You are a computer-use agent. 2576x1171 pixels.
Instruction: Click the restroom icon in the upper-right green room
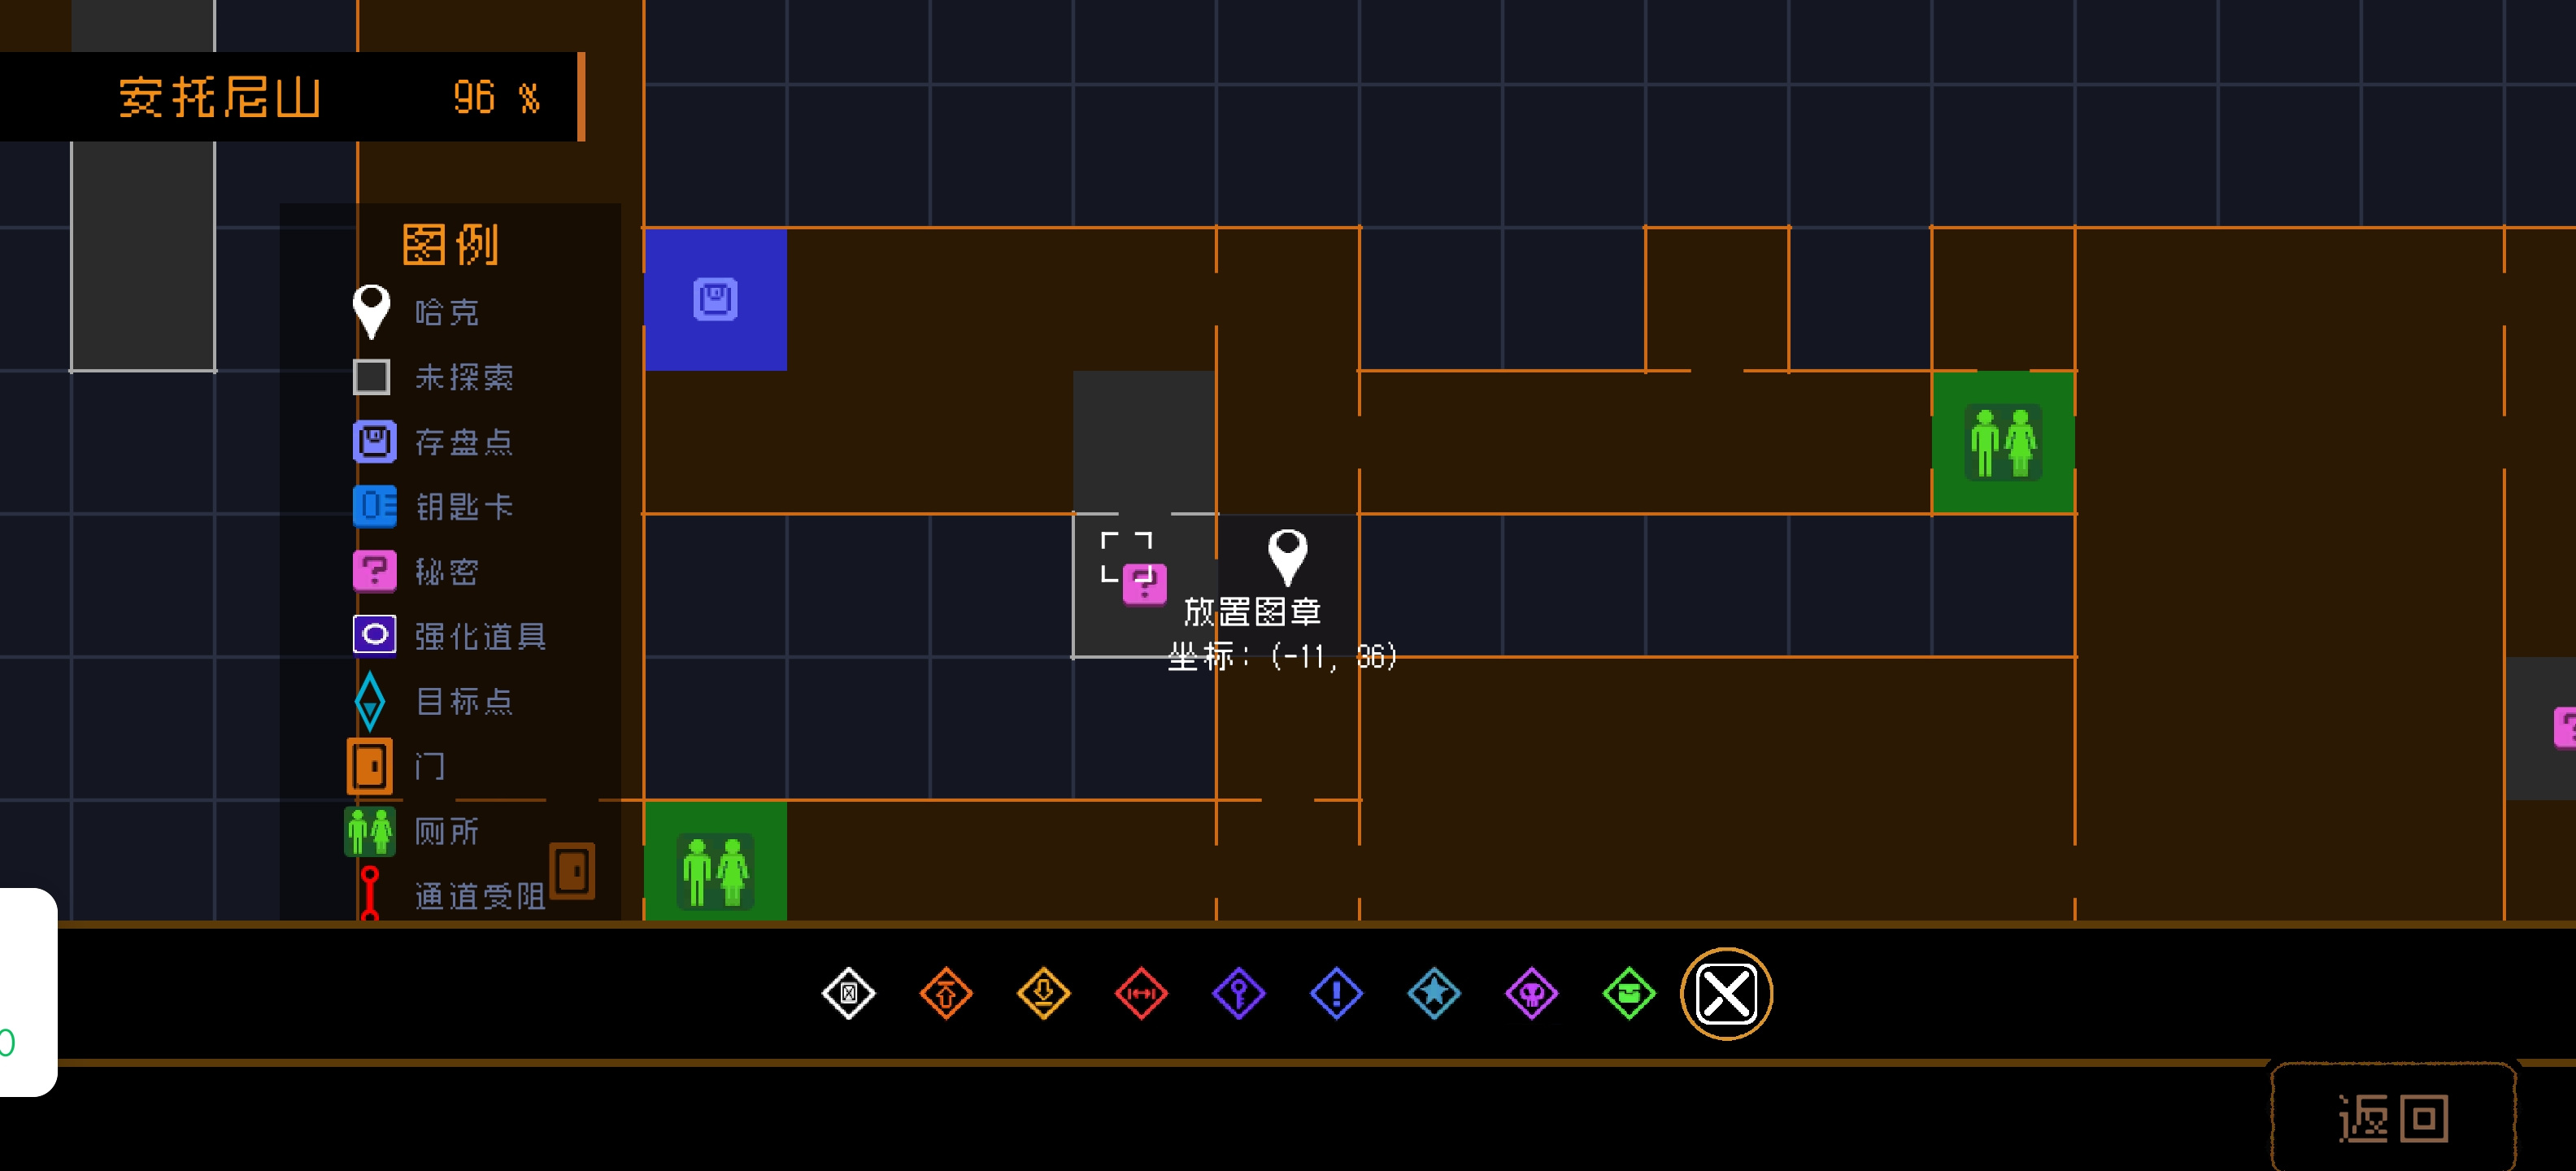[x=2004, y=442]
